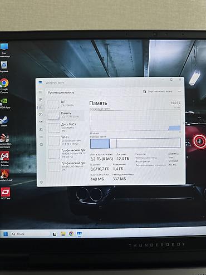Select the Память performance entry
The image size is (206, 275).
pos(66,115)
